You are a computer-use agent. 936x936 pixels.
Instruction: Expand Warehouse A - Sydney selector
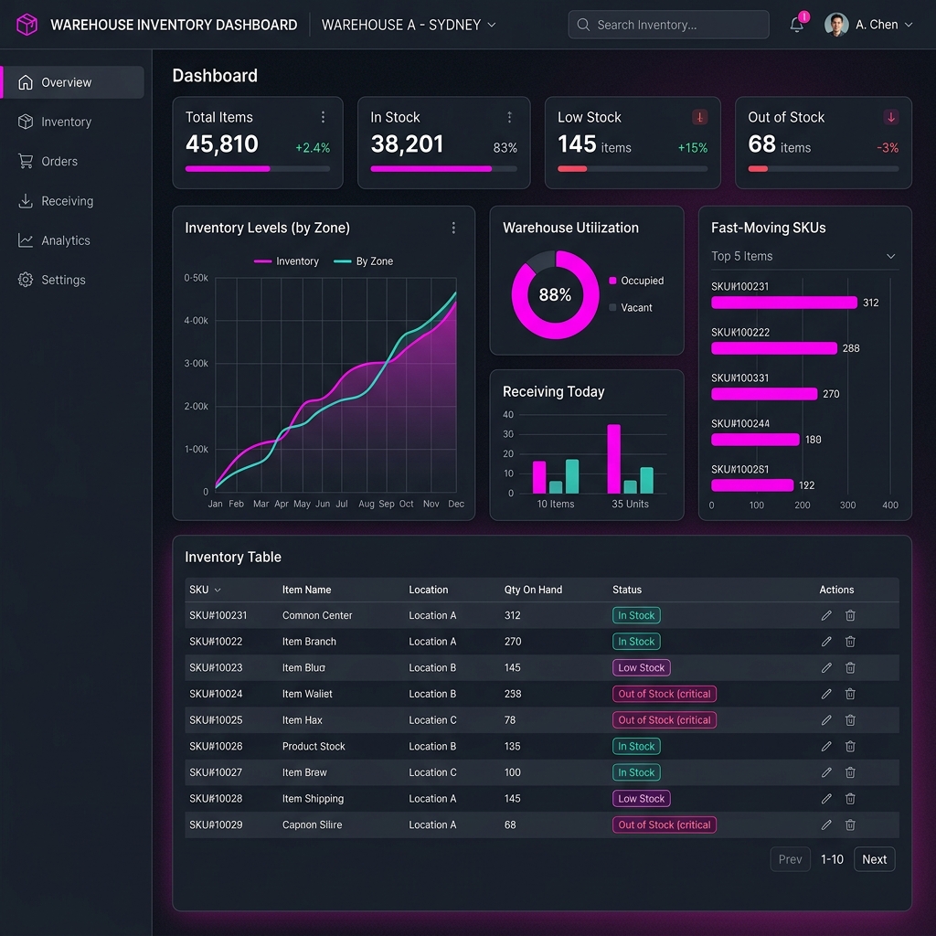(x=409, y=25)
